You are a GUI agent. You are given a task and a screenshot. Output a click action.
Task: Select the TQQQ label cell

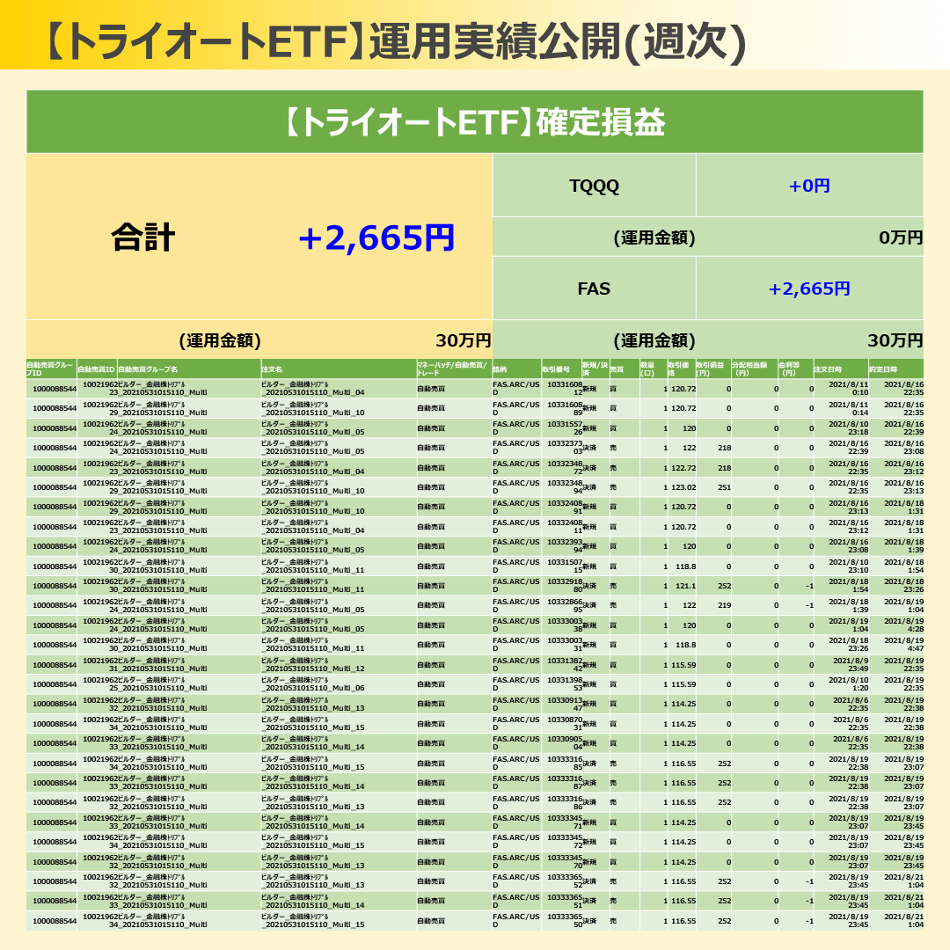(x=595, y=186)
